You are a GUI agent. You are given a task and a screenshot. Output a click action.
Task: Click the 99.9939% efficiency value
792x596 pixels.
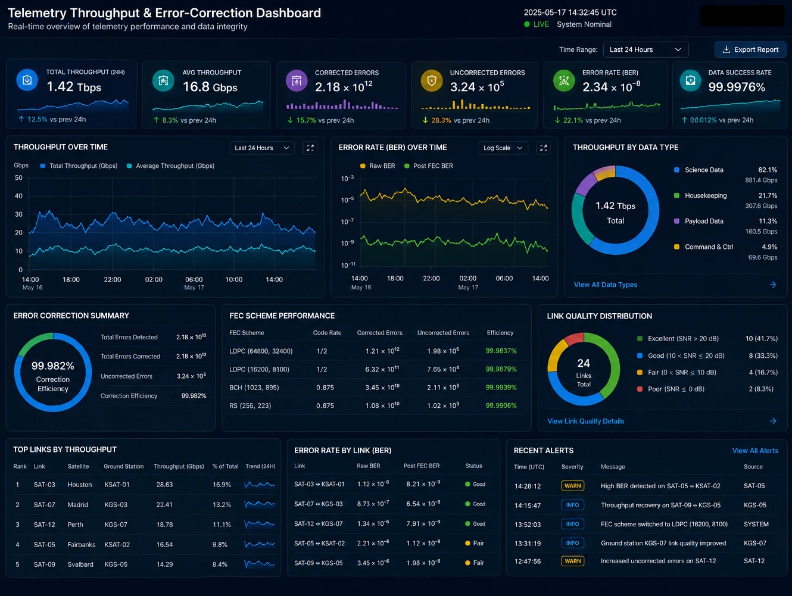(x=501, y=387)
